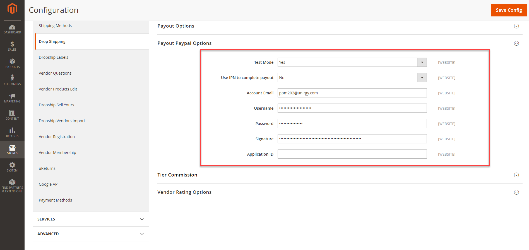Open the Reports menu
The width and height of the screenshot is (529, 250).
tap(12, 133)
